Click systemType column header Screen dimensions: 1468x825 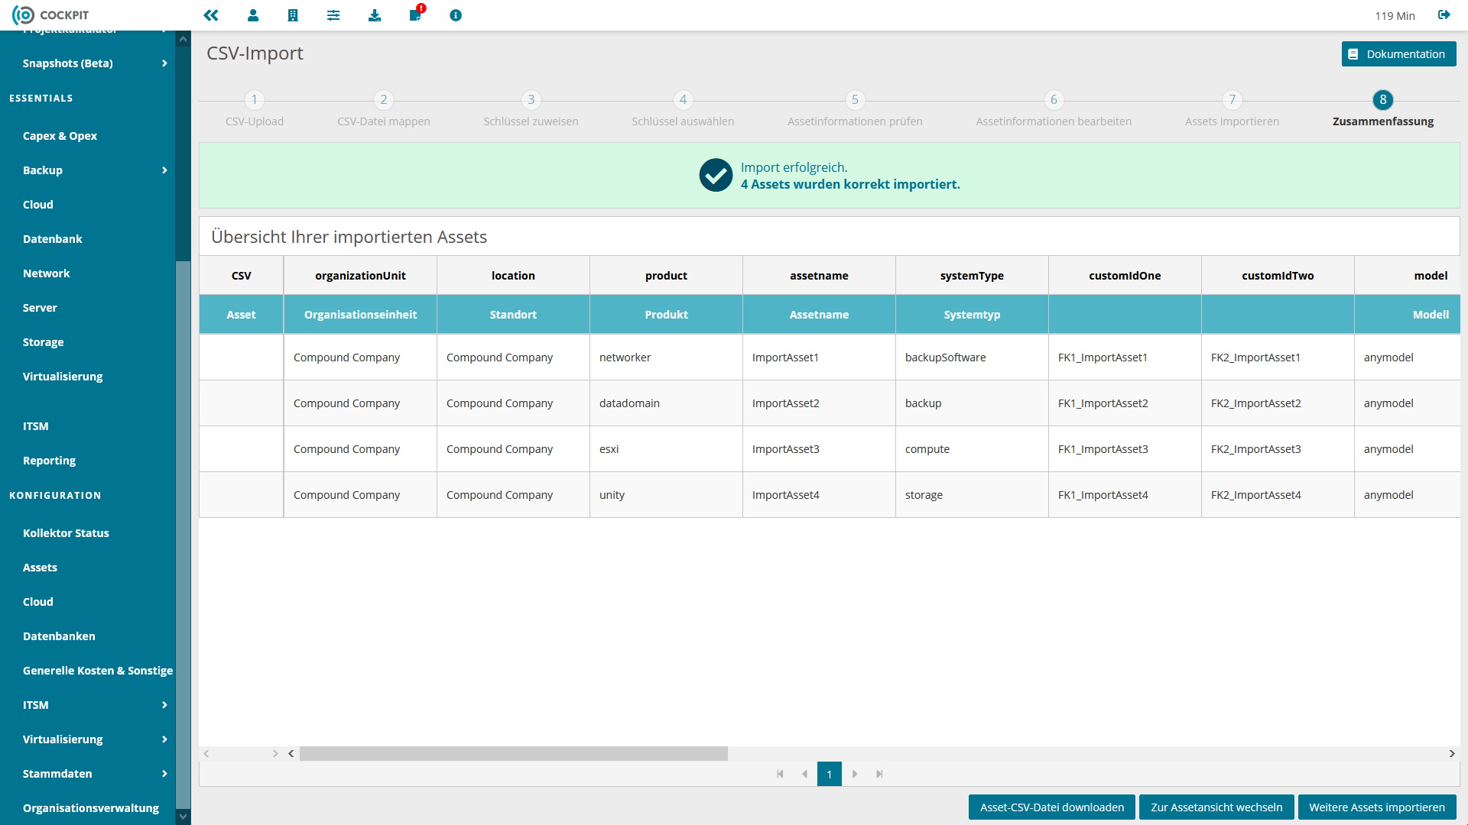point(972,276)
